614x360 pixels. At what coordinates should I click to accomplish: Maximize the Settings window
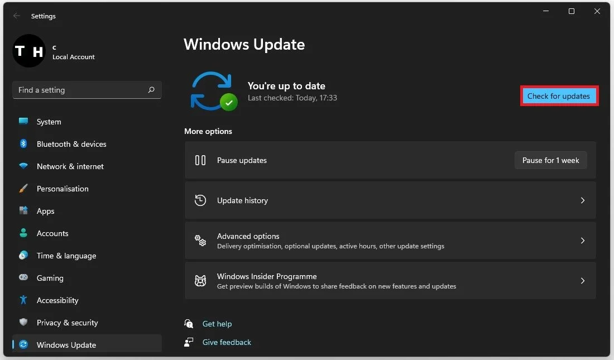[x=572, y=11]
